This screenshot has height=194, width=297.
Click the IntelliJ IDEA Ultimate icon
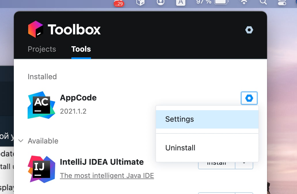click(x=41, y=169)
